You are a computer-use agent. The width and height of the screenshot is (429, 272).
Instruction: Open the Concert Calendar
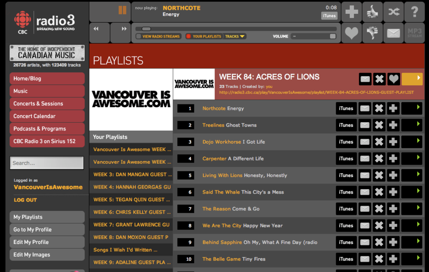tap(47, 116)
